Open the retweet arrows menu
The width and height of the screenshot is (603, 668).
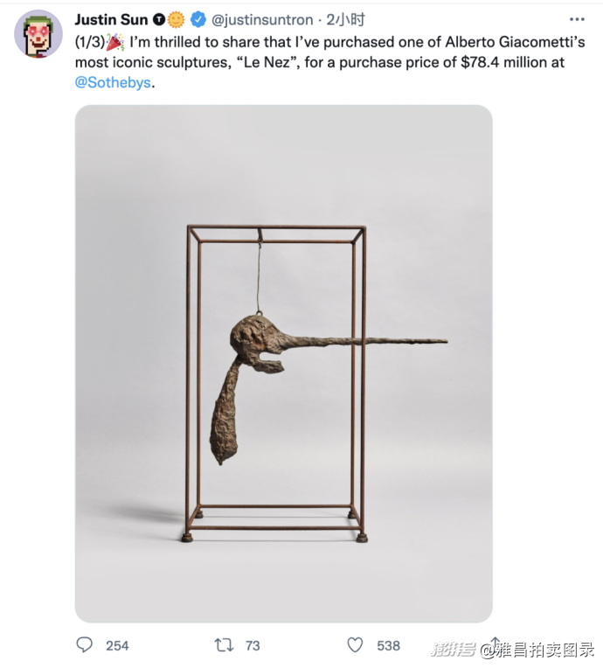pyautogui.click(x=224, y=645)
